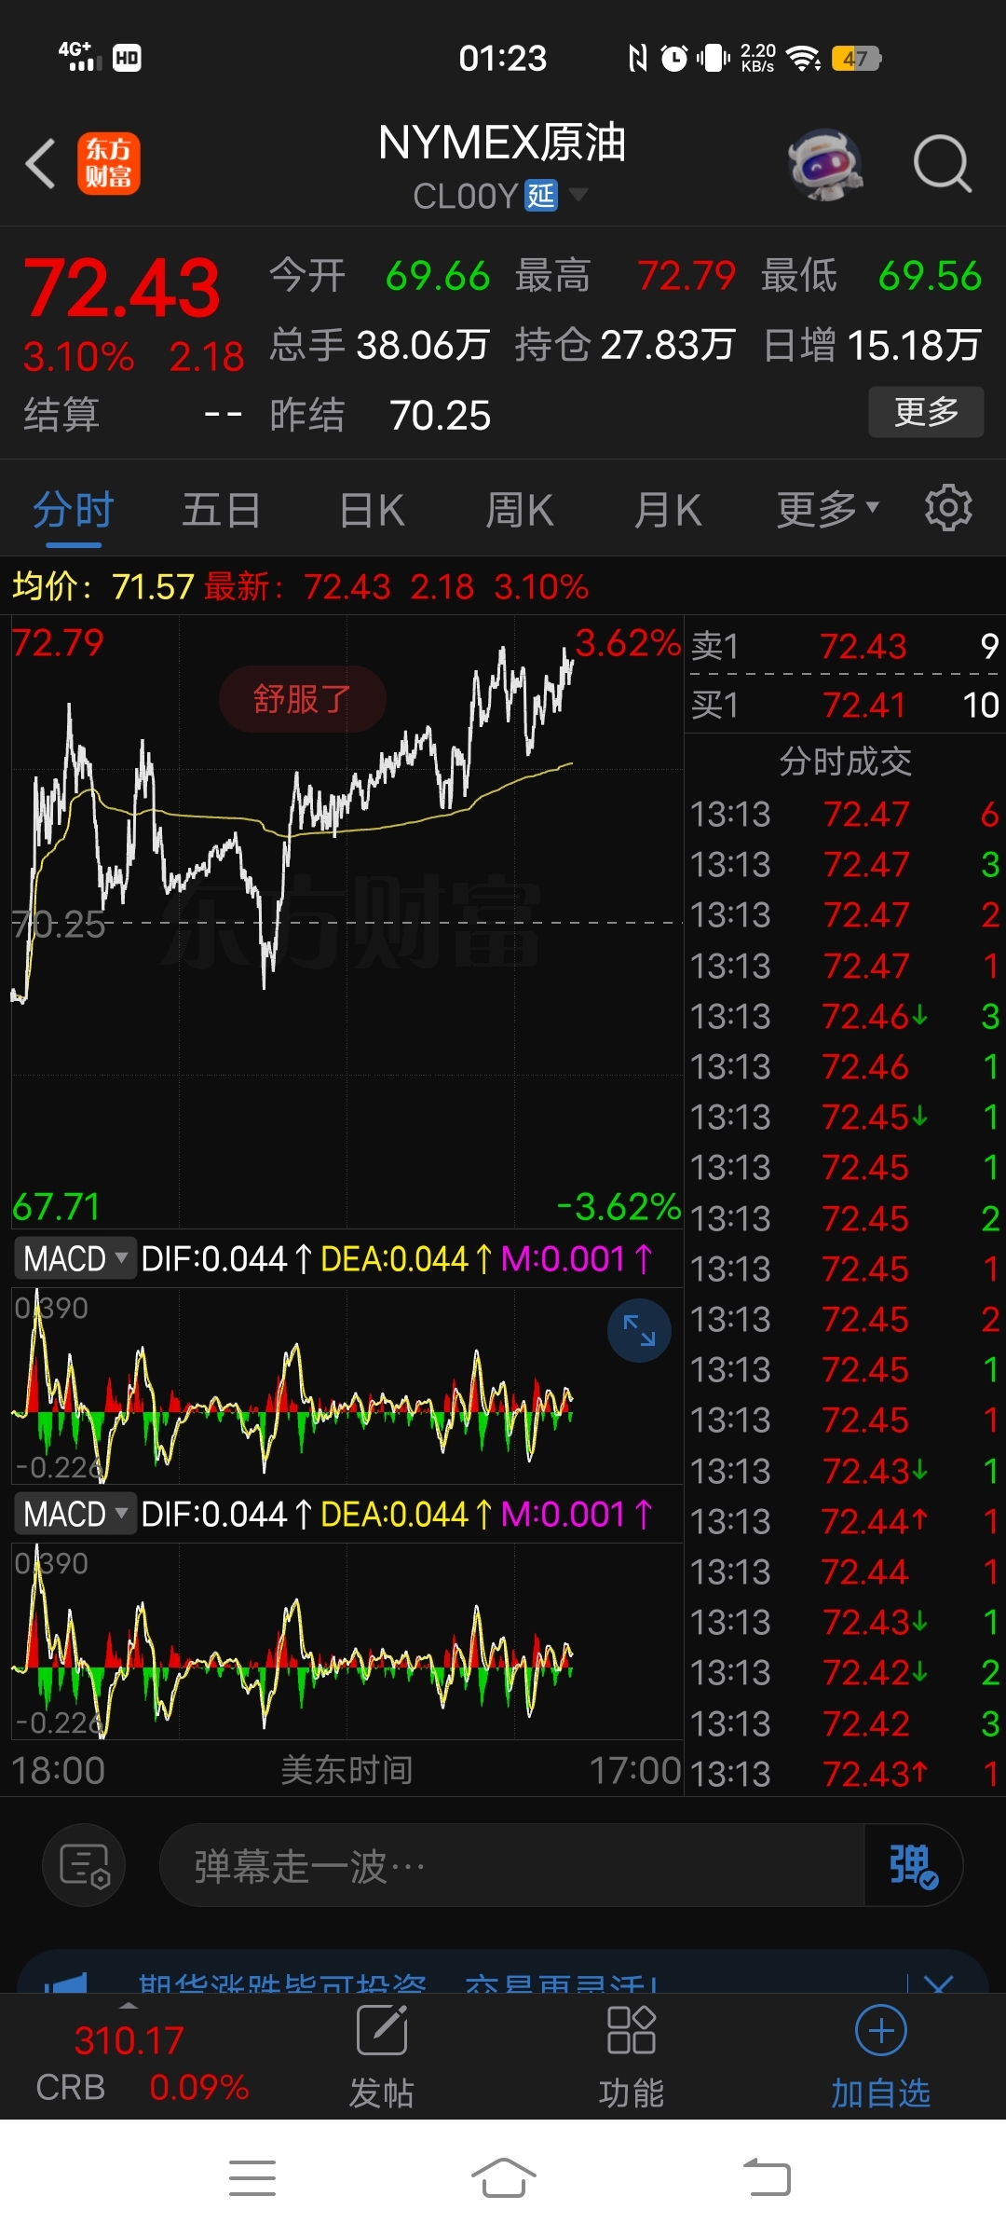The image size is (1006, 2237).
Task: Open the 更多 chart period dropdown
Action: coord(827,510)
